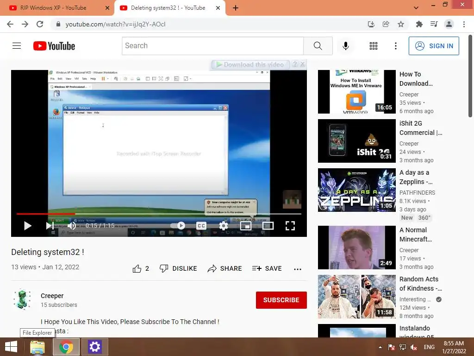Screen dimensions: 474x356
Task: Show hidden system tray icons
Action: pyautogui.click(x=380, y=347)
